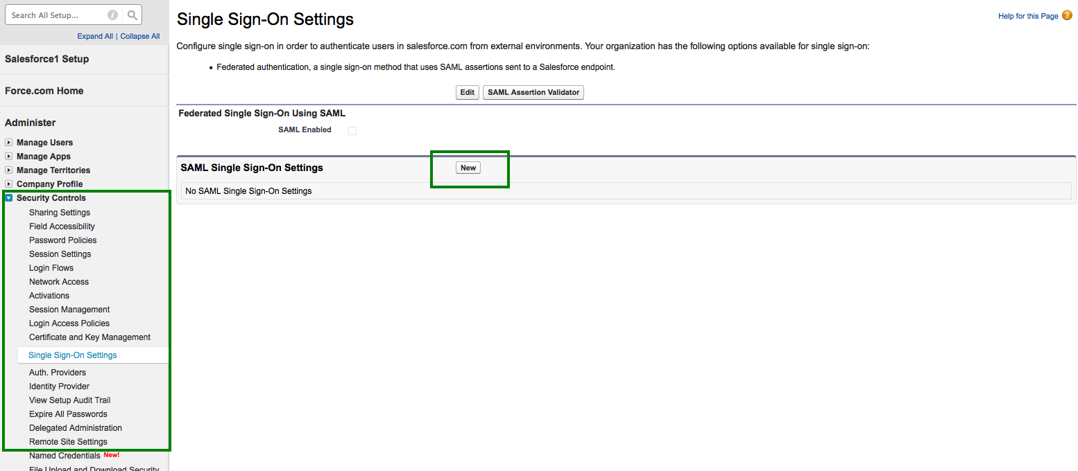Viewport: 1078px width, 471px height.
Task: Click Expand All link in sidebar
Action: 95,36
